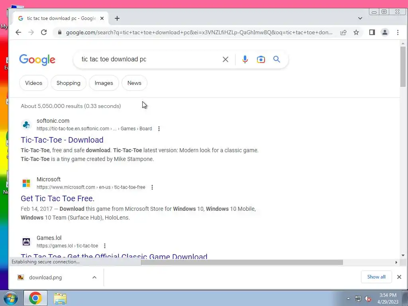Open the tab search chevron
This screenshot has height=306, width=408.
tap(360, 18)
